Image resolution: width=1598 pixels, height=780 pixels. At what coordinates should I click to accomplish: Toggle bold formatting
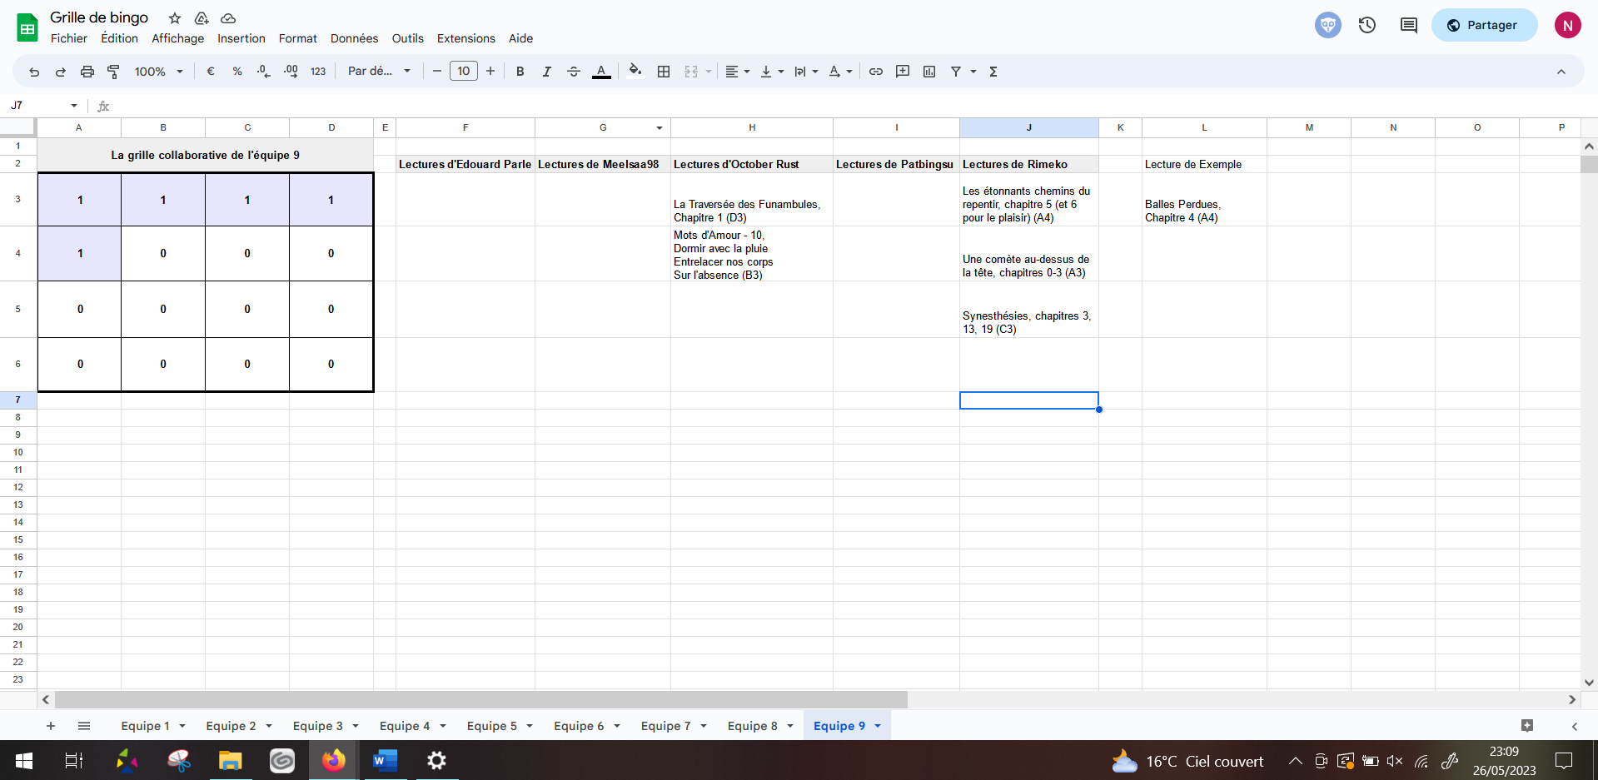pyautogui.click(x=520, y=72)
